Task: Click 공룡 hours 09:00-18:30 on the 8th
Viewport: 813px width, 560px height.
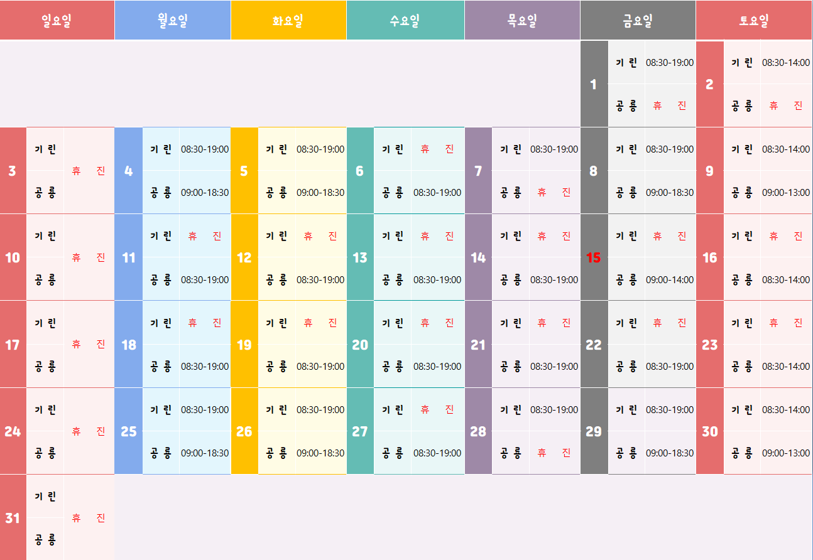Action: (x=670, y=192)
